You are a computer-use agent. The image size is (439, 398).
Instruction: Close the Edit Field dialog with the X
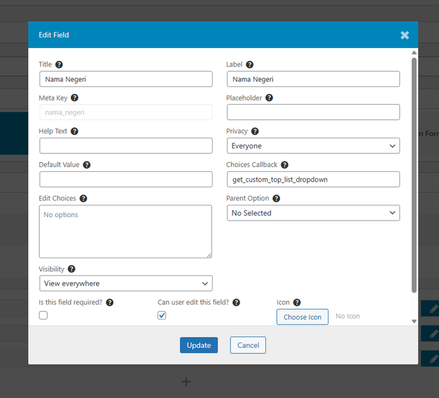(405, 35)
